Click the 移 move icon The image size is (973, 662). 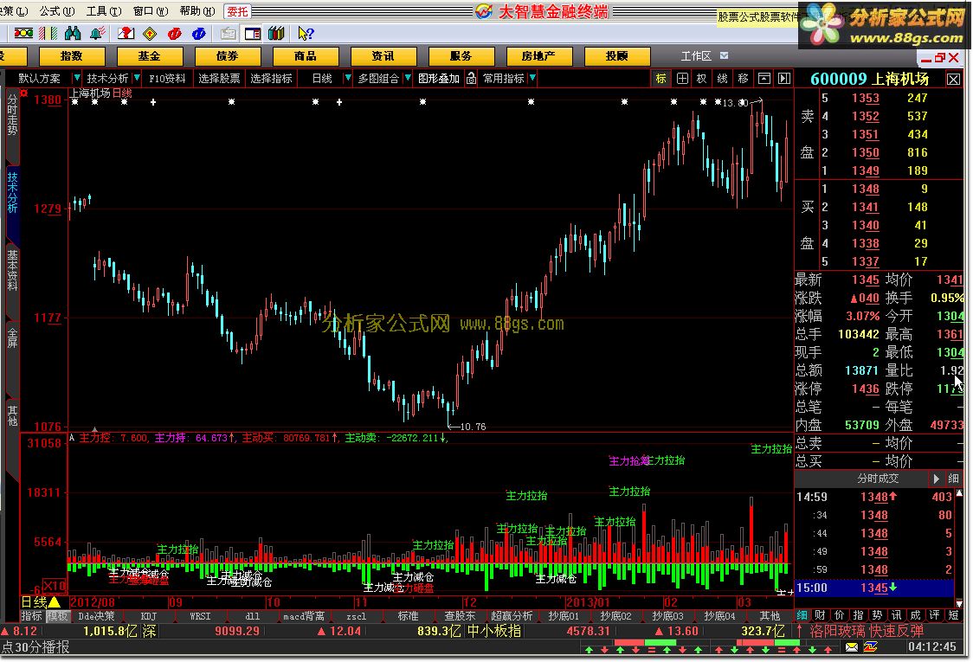(x=743, y=78)
